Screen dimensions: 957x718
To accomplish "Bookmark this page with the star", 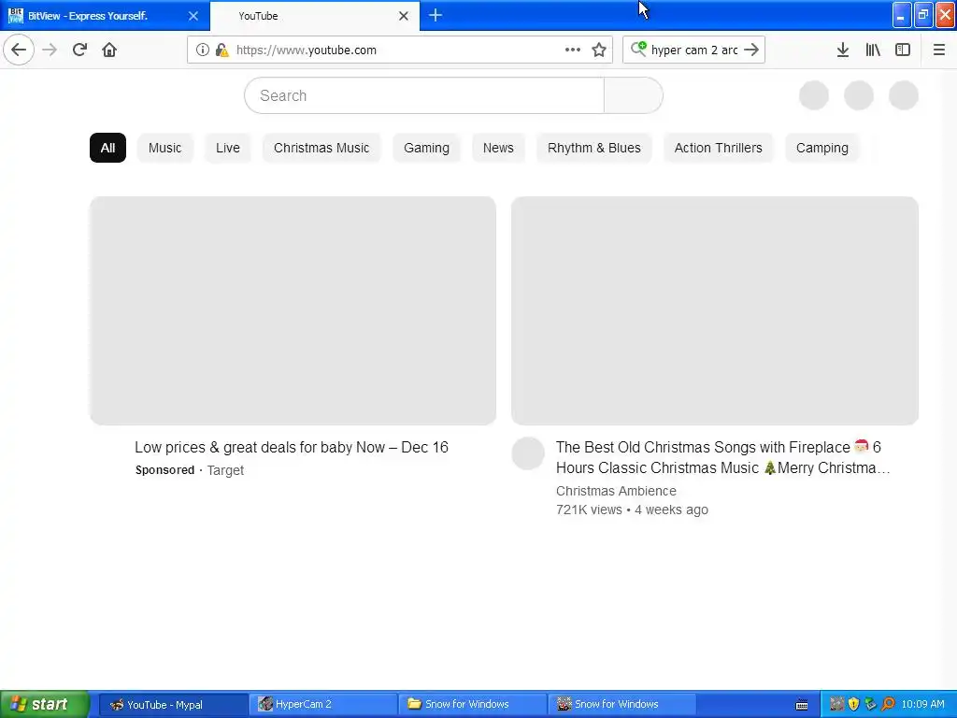I will [x=599, y=50].
